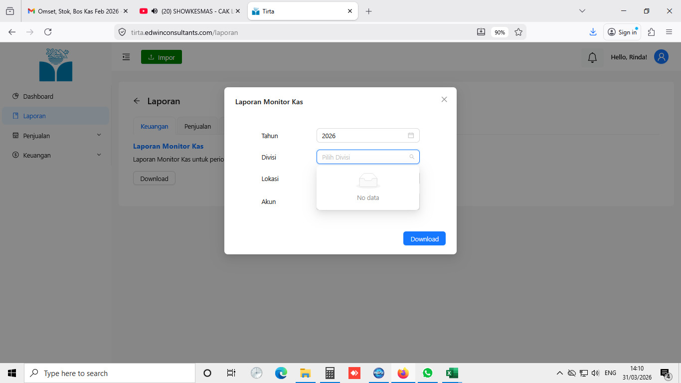The width and height of the screenshot is (681, 383).
Task: Click the search icon in Divisi field
Action: [x=412, y=157]
